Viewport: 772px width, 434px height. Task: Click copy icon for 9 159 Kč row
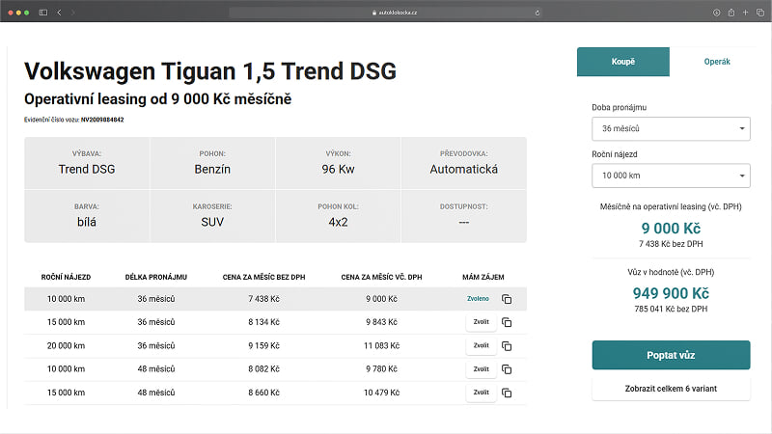tap(507, 346)
